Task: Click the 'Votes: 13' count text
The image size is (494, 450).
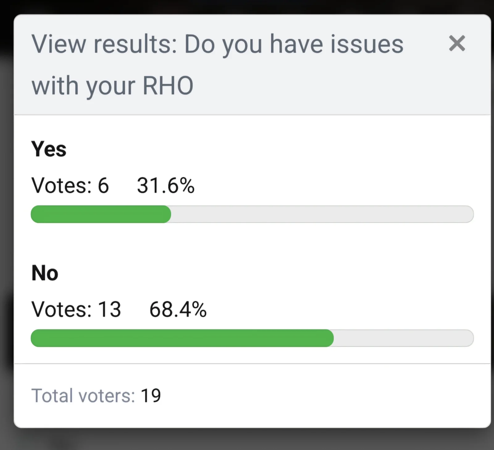Action: [x=76, y=309]
